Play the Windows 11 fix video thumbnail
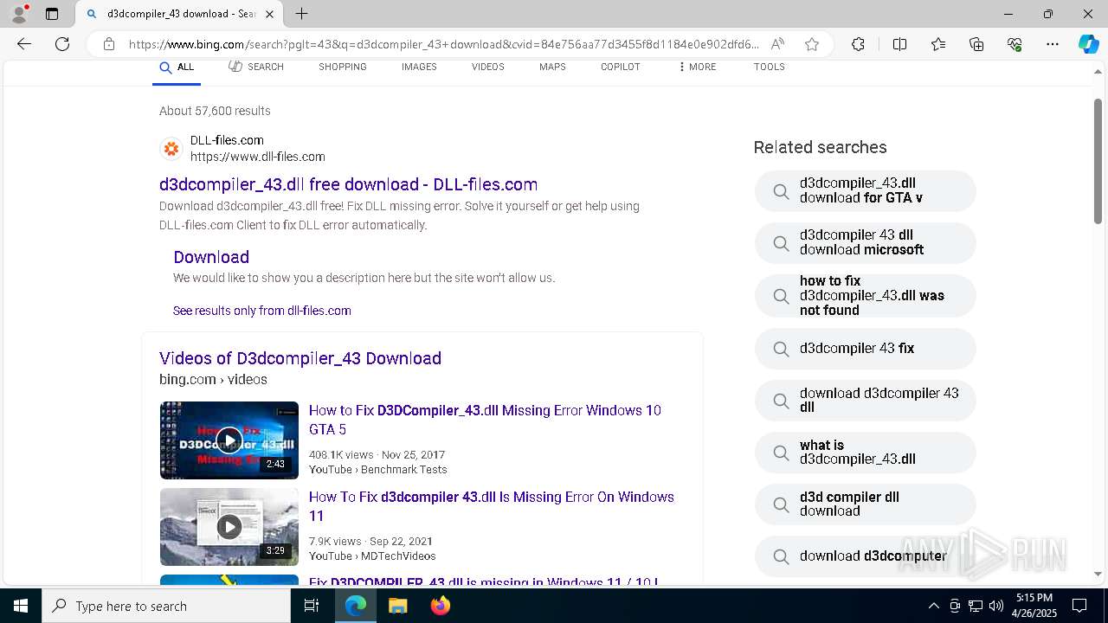The image size is (1108, 623). (x=229, y=527)
